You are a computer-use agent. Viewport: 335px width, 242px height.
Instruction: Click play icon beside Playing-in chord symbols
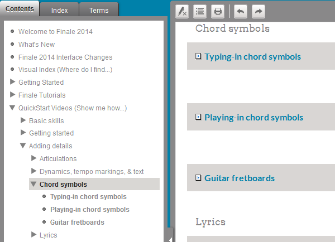[198, 117]
